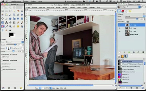146x91 pixels.
Task: Select the Bucket Fill tool
Action: tap(10, 22)
